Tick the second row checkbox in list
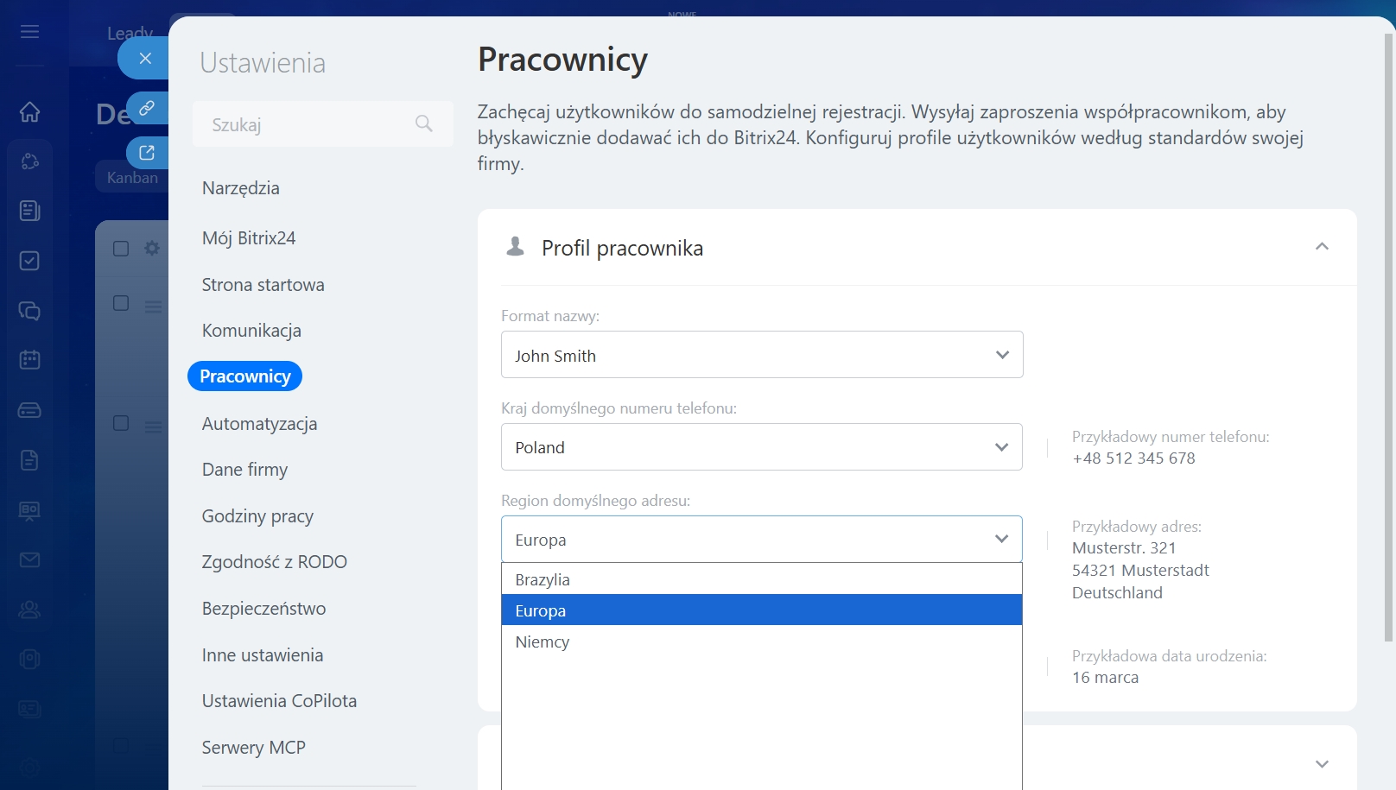Image resolution: width=1396 pixels, height=790 pixels. click(121, 303)
